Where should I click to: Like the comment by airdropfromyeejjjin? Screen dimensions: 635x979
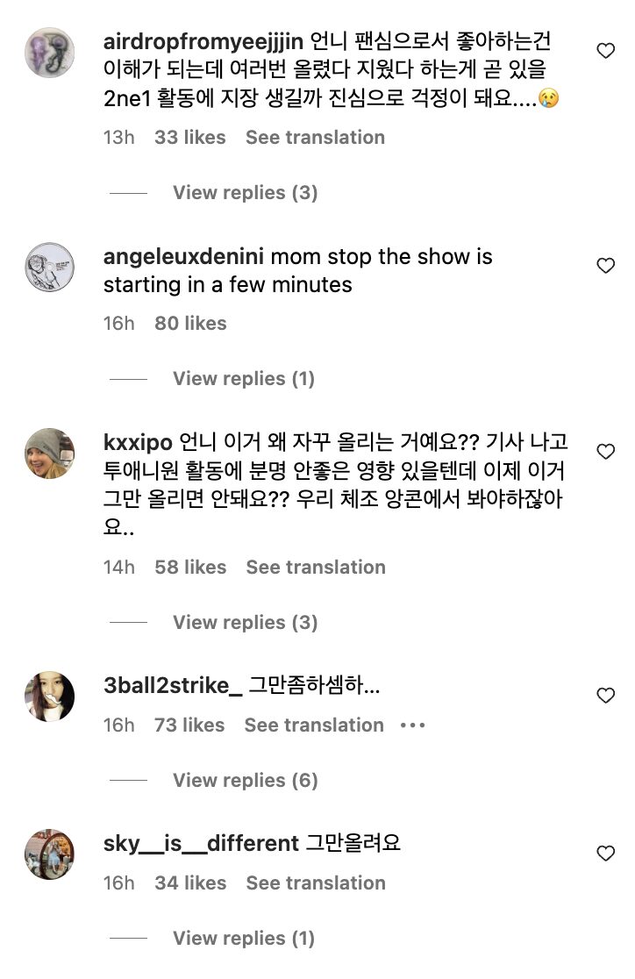(605, 51)
